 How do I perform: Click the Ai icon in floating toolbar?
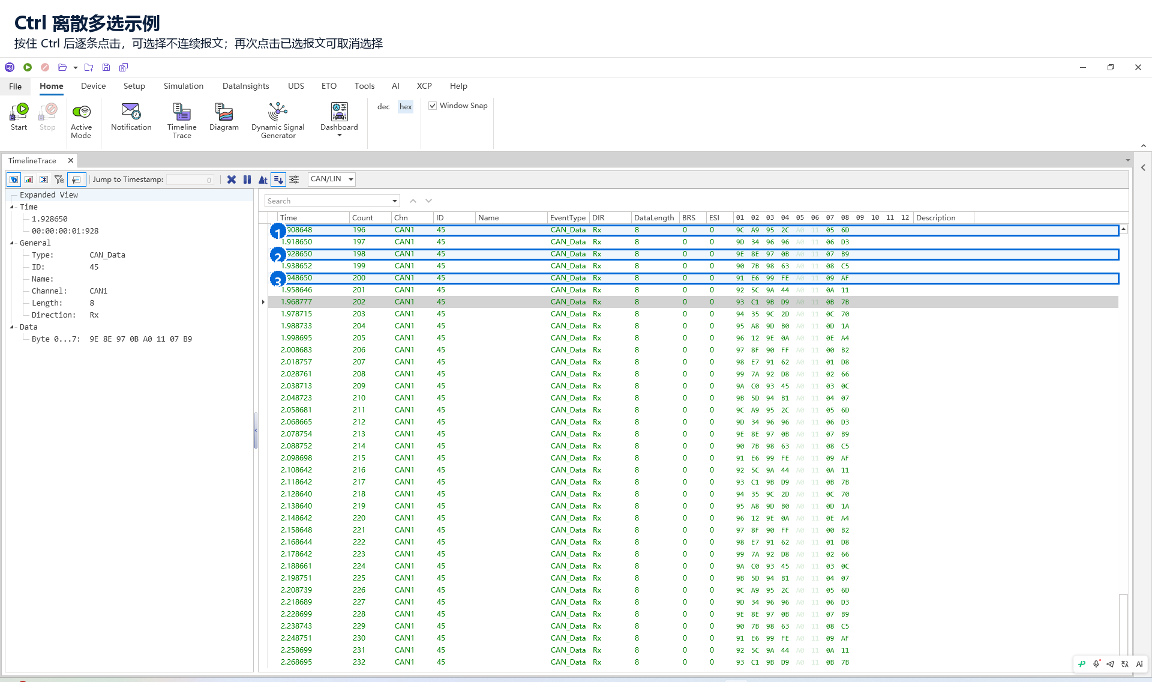(1139, 664)
